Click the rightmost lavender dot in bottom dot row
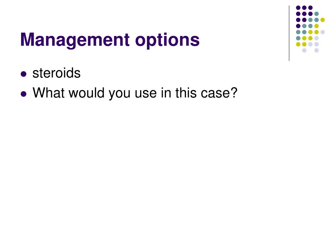This screenshot has height=249, width=332. (x=316, y=50)
